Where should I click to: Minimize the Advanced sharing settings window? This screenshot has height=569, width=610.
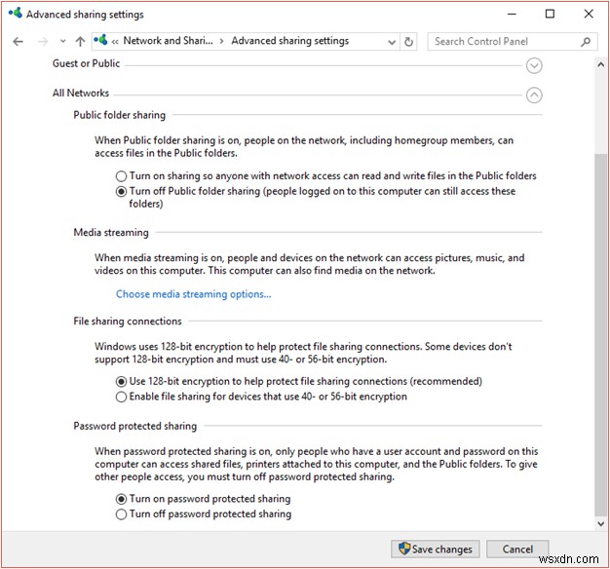pyautogui.click(x=512, y=14)
